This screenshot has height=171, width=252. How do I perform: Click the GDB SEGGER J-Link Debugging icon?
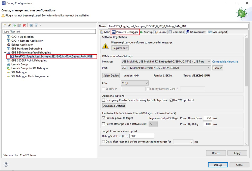coord(9,61)
